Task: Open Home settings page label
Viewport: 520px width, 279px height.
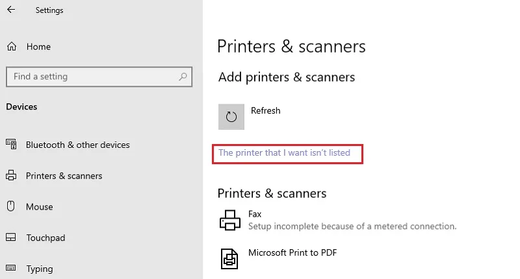Action: (x=38, y=47)
